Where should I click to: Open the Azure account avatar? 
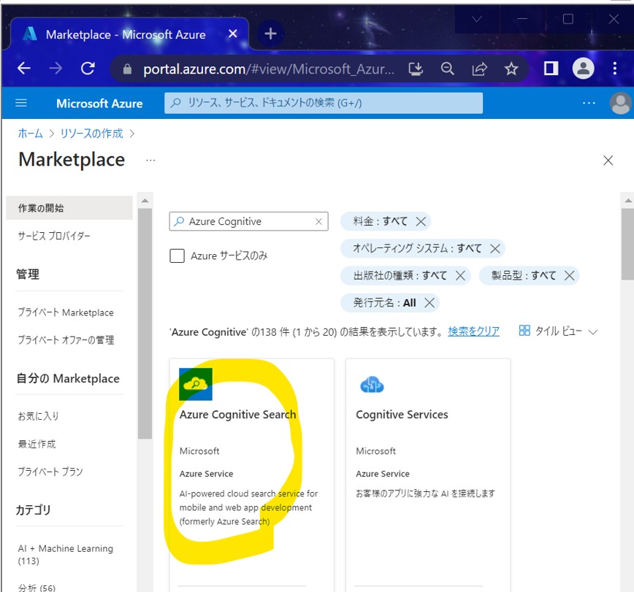(621, 103)
